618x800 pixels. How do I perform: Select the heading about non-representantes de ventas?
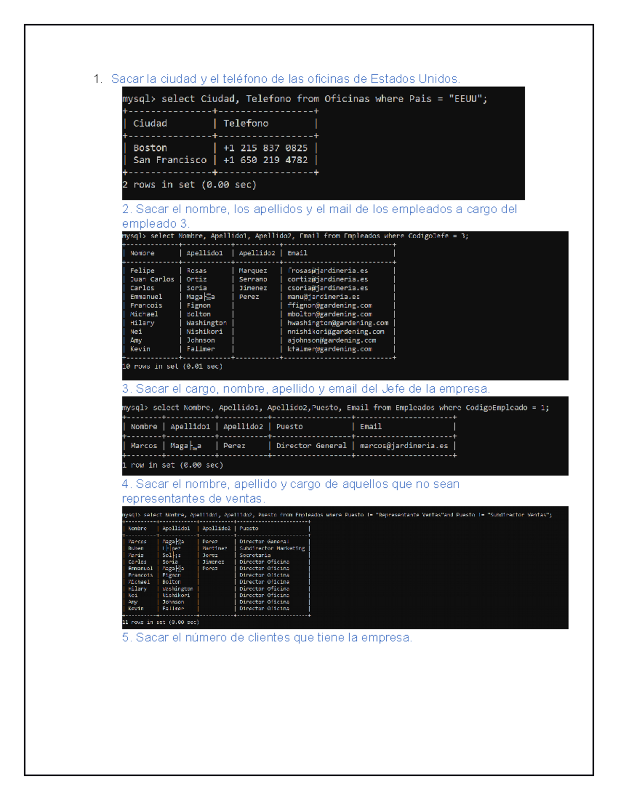290,491
